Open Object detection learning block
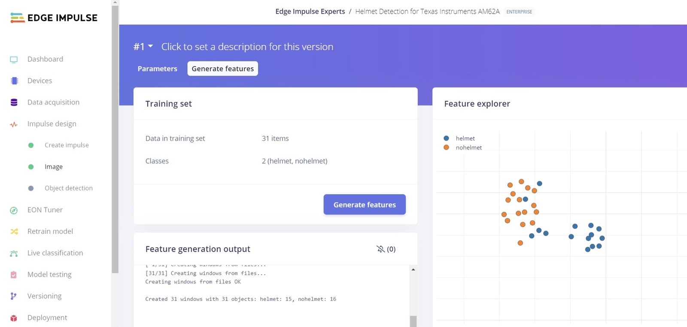 [x=69, y=188]
